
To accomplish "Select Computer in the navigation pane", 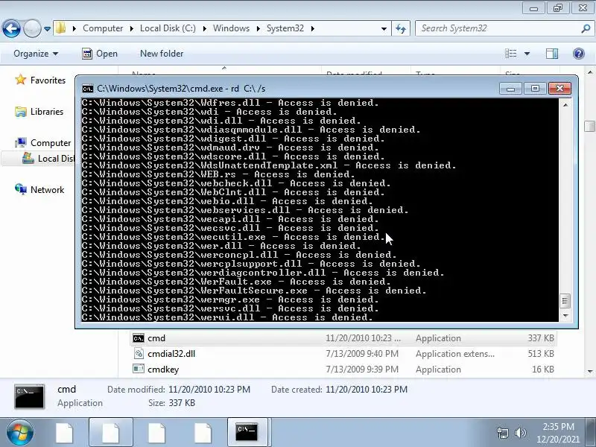I will coord(51,143).
